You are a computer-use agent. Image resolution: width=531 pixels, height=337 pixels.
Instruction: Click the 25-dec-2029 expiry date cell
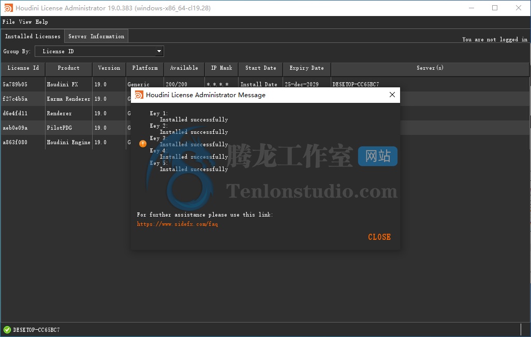[x=301, y=84]
